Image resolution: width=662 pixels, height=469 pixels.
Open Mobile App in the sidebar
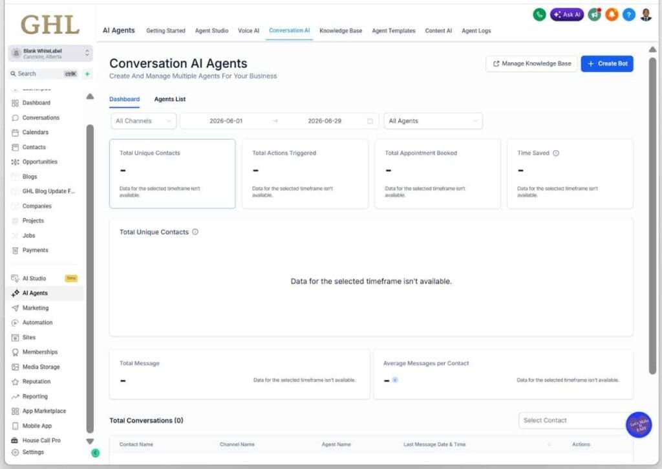click(x=37, y=426)
